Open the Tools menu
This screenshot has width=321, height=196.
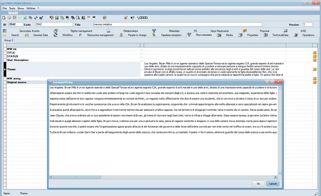tap(12, 8)
